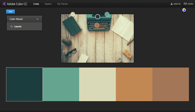Select the orange picker on the camera
Image resolution: width=195 pixels, height=112 pixels.
pos(129,55)
